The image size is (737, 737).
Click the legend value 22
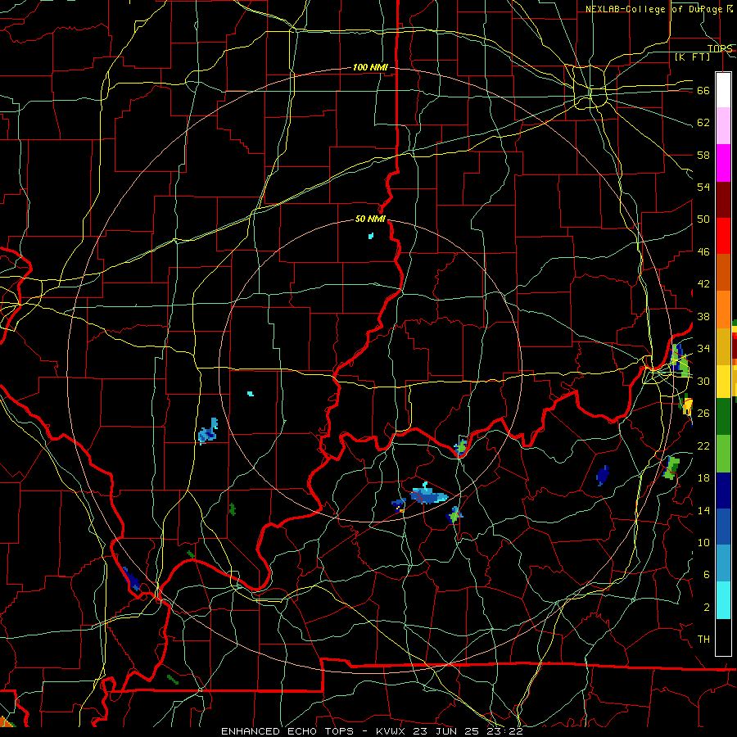[x=703, y=445]
